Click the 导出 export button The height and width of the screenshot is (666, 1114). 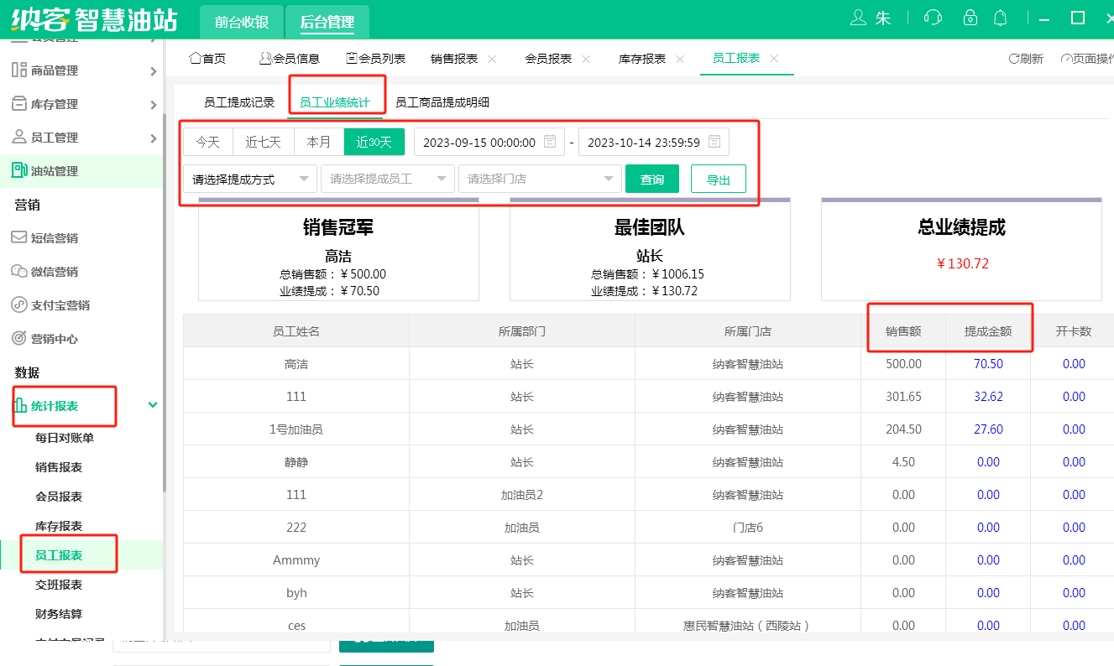coord(718,179)
